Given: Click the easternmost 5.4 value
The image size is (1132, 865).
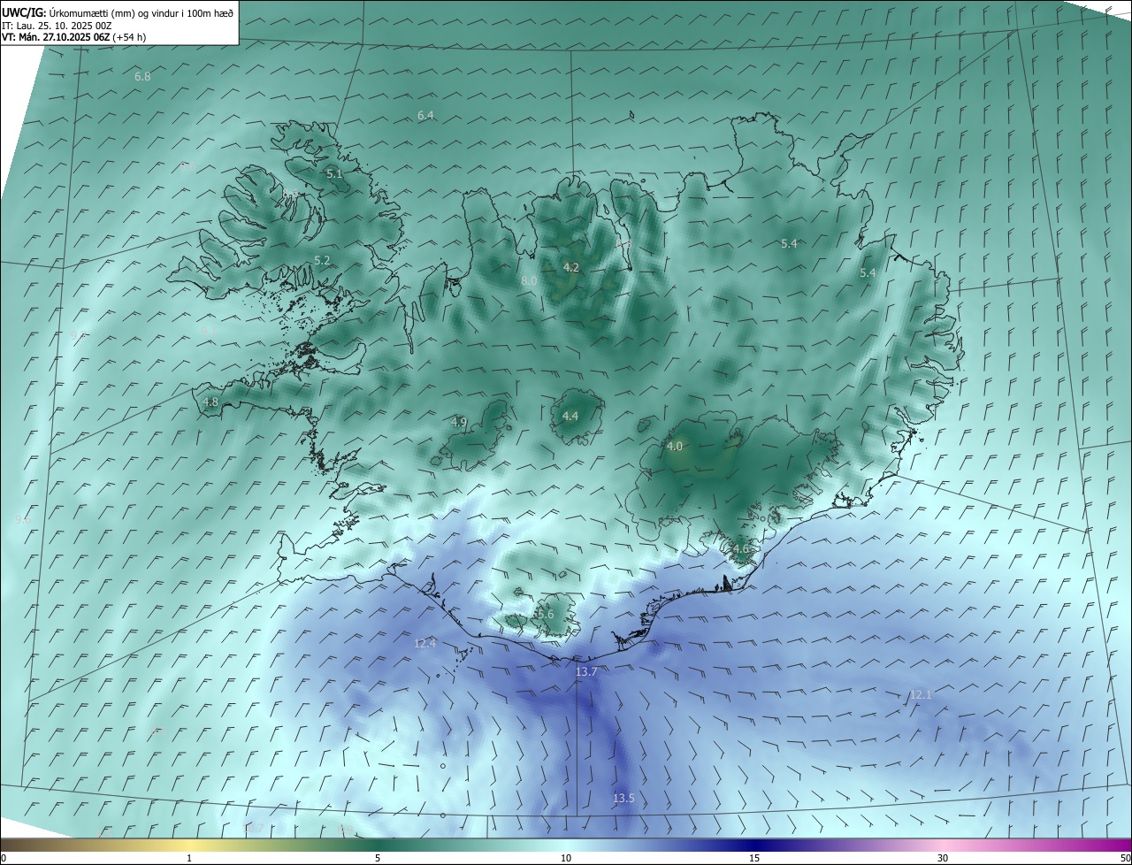Looking at the screenshot, I should (x=868, y=273).
